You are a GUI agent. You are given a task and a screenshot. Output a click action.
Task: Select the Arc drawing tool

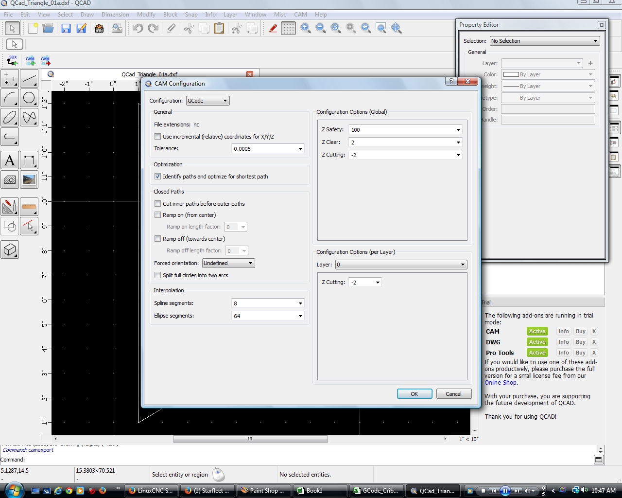(10, 98)
